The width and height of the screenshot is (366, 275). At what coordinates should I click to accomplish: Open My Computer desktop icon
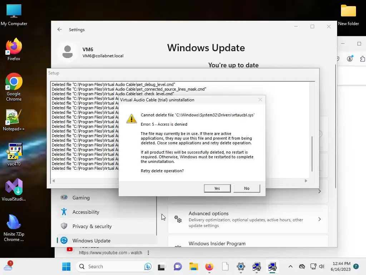[x=14, y=15]
